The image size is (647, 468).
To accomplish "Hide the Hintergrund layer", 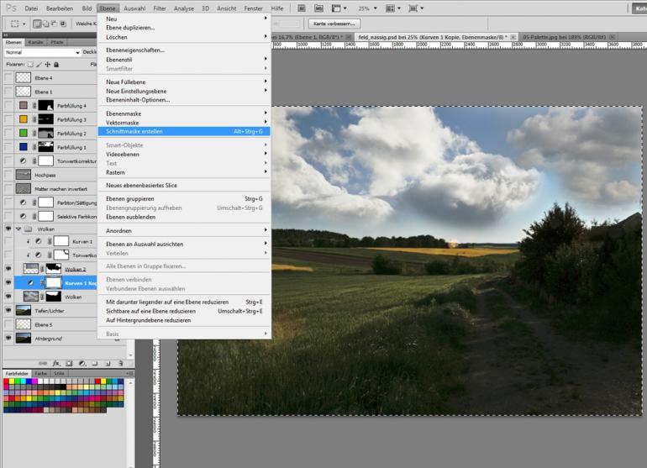I will point(8,338).
